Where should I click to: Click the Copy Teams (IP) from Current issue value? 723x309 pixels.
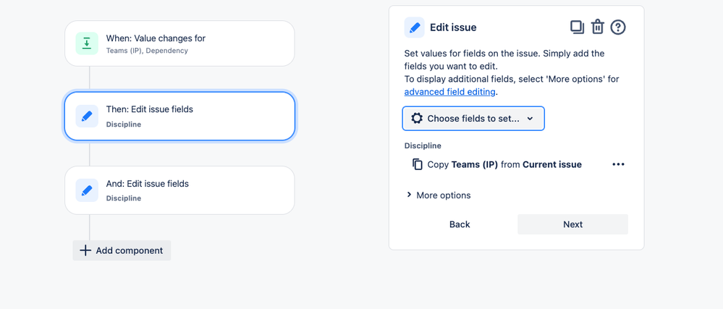504,164
